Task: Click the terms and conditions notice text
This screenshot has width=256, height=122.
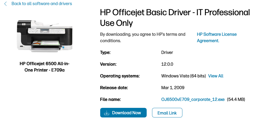Action: point(143,38)
